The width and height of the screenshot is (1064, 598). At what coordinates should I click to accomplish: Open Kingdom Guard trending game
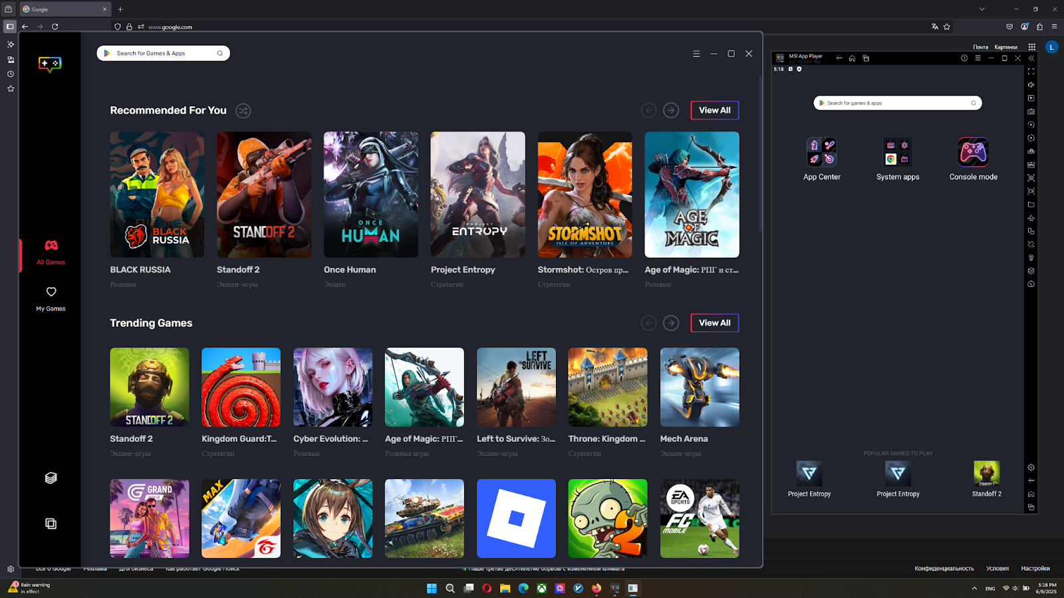[x=241, y=387]
